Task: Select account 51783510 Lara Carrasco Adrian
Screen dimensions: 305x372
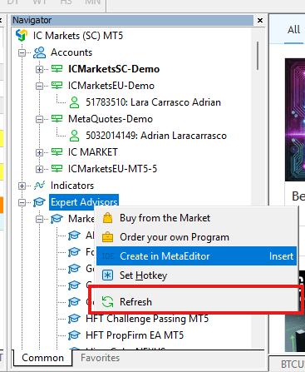Action: (153, 102)
